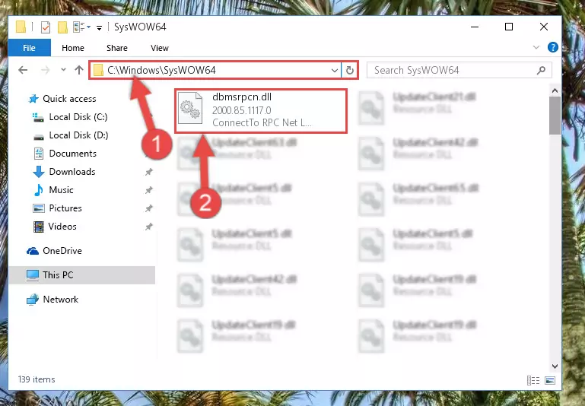The width and height of the screenshot is (585, 406).
Task: Click the folder icon in the title bar
Action: click(21, 27)
